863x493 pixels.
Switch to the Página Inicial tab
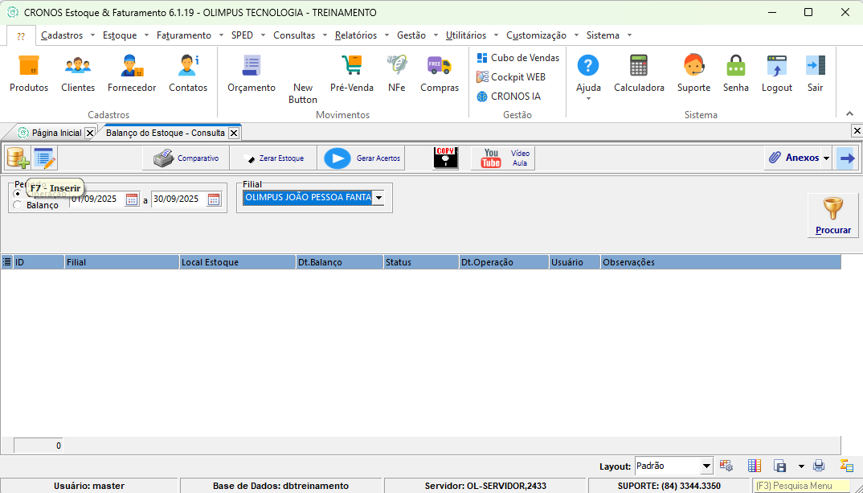55,134
